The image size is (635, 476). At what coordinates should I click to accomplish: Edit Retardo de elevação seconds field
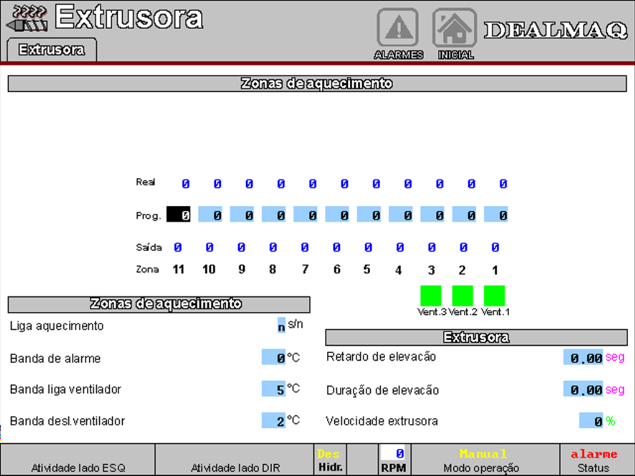(x=583, y=358)
